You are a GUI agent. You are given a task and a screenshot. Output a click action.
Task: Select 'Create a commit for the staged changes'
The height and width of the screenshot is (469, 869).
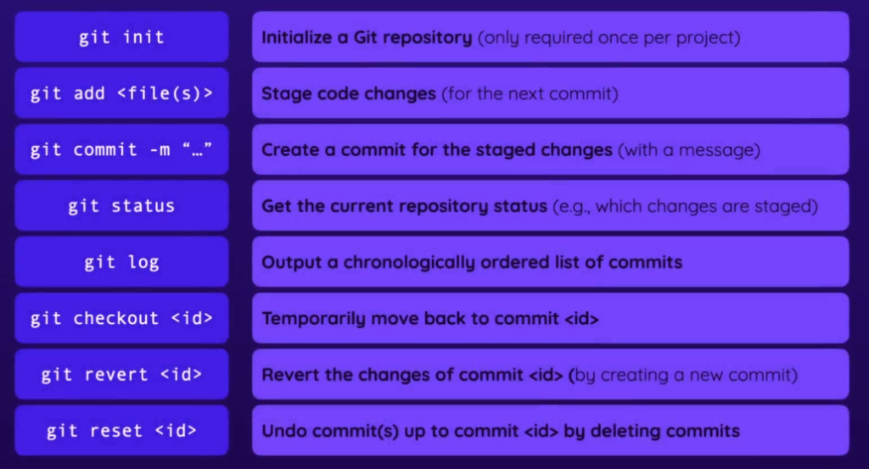[436, 150]
